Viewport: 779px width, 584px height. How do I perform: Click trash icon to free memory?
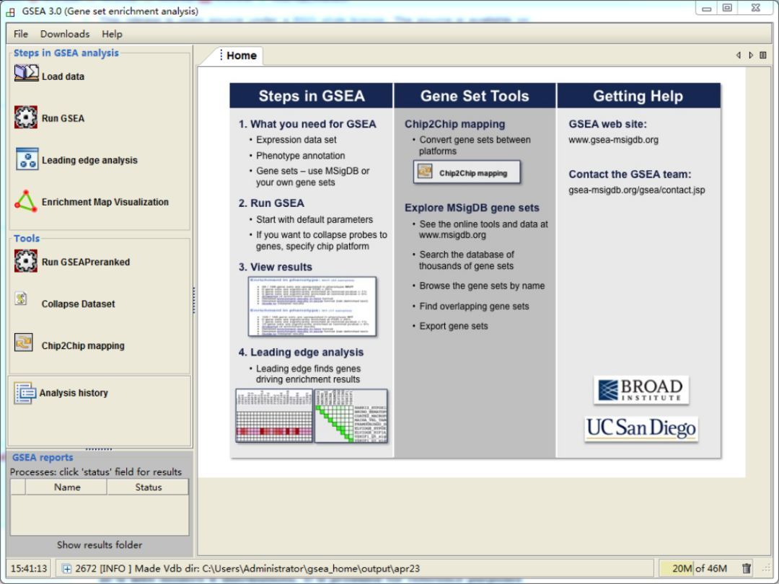[x=747, y=568]
